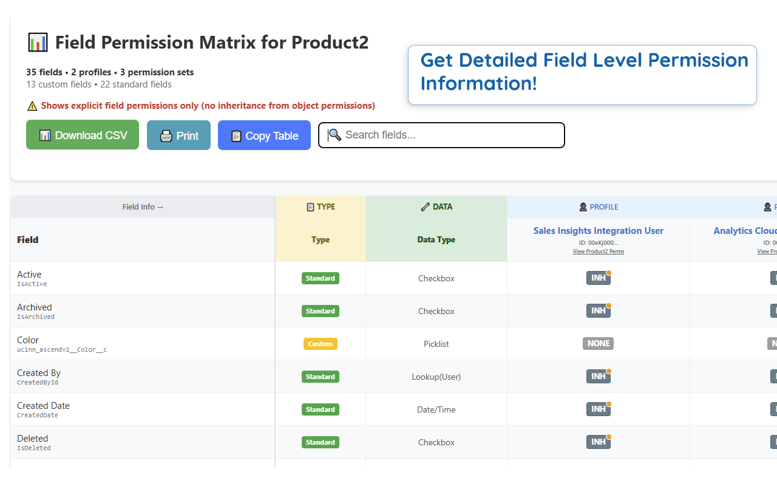The width and height of the screenshot is (777, 486).
Task: Click the warning triangle icon
Action: (x=32, y=106)
